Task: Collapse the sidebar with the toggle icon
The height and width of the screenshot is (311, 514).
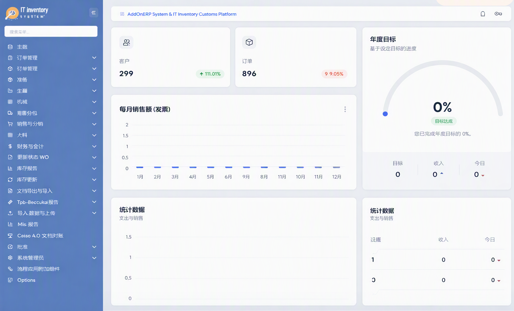Action: pyautogui.click(x=94, y=13)
